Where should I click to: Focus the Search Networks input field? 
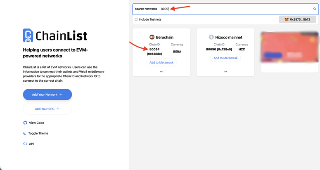(235, 9)
